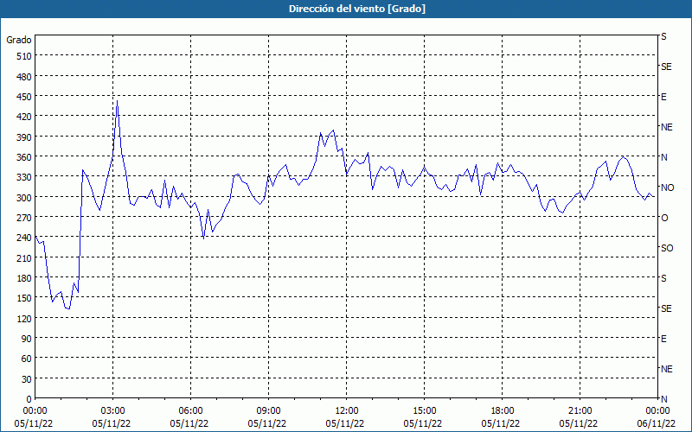
Task: Select the 06:00 time axis label
Action: [x=190, y=411]
